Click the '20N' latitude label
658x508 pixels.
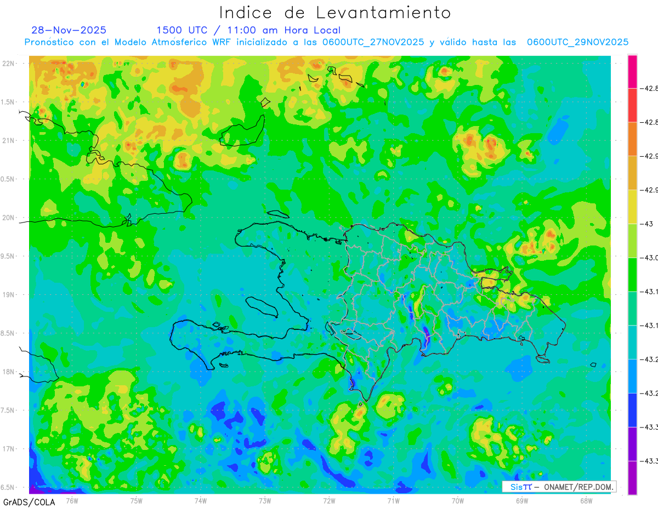(9, 218)
